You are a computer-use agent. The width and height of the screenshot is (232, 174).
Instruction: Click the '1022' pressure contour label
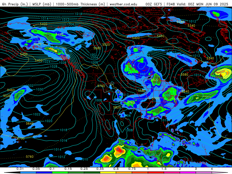point(37,114)
